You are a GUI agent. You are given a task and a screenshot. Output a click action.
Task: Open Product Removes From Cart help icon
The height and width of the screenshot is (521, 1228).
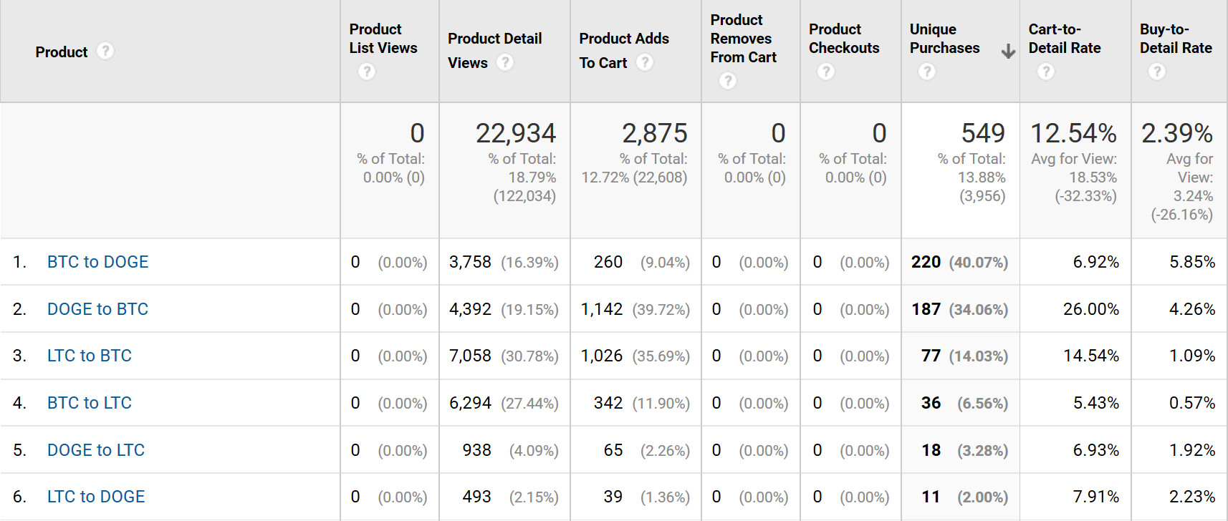point(728,81)
